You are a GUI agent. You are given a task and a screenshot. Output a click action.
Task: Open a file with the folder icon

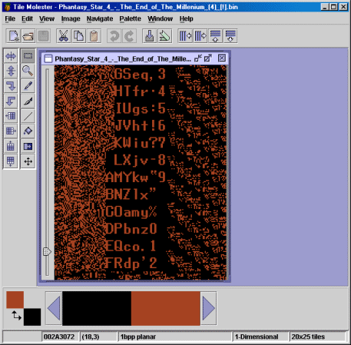pos(28,36)
